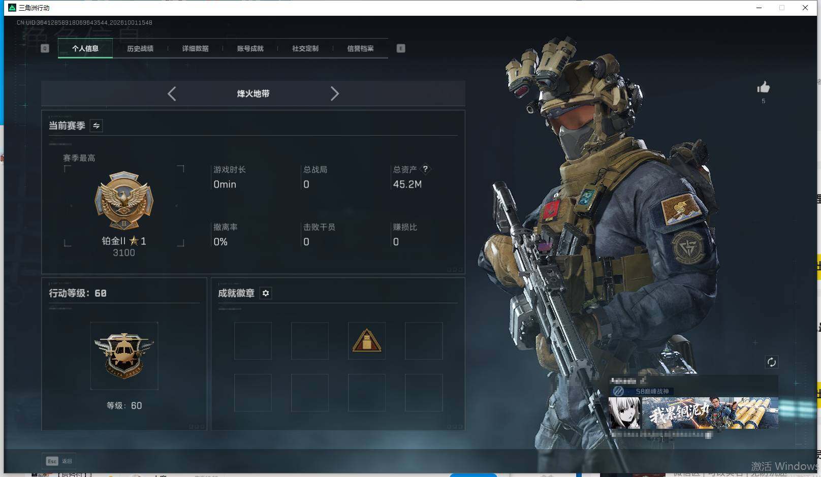The height and width of the screenshot is (477, 821).
Task: Click the E next-tab key icon
Action: (401, 48)
